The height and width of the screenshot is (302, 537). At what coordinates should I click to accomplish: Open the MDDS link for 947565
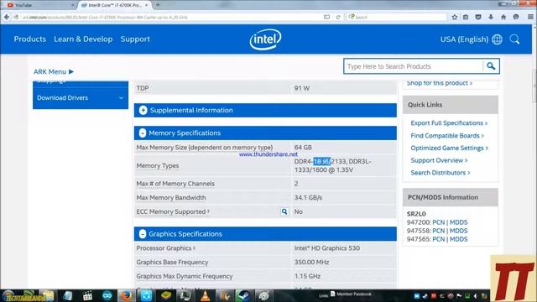(459, 239)
